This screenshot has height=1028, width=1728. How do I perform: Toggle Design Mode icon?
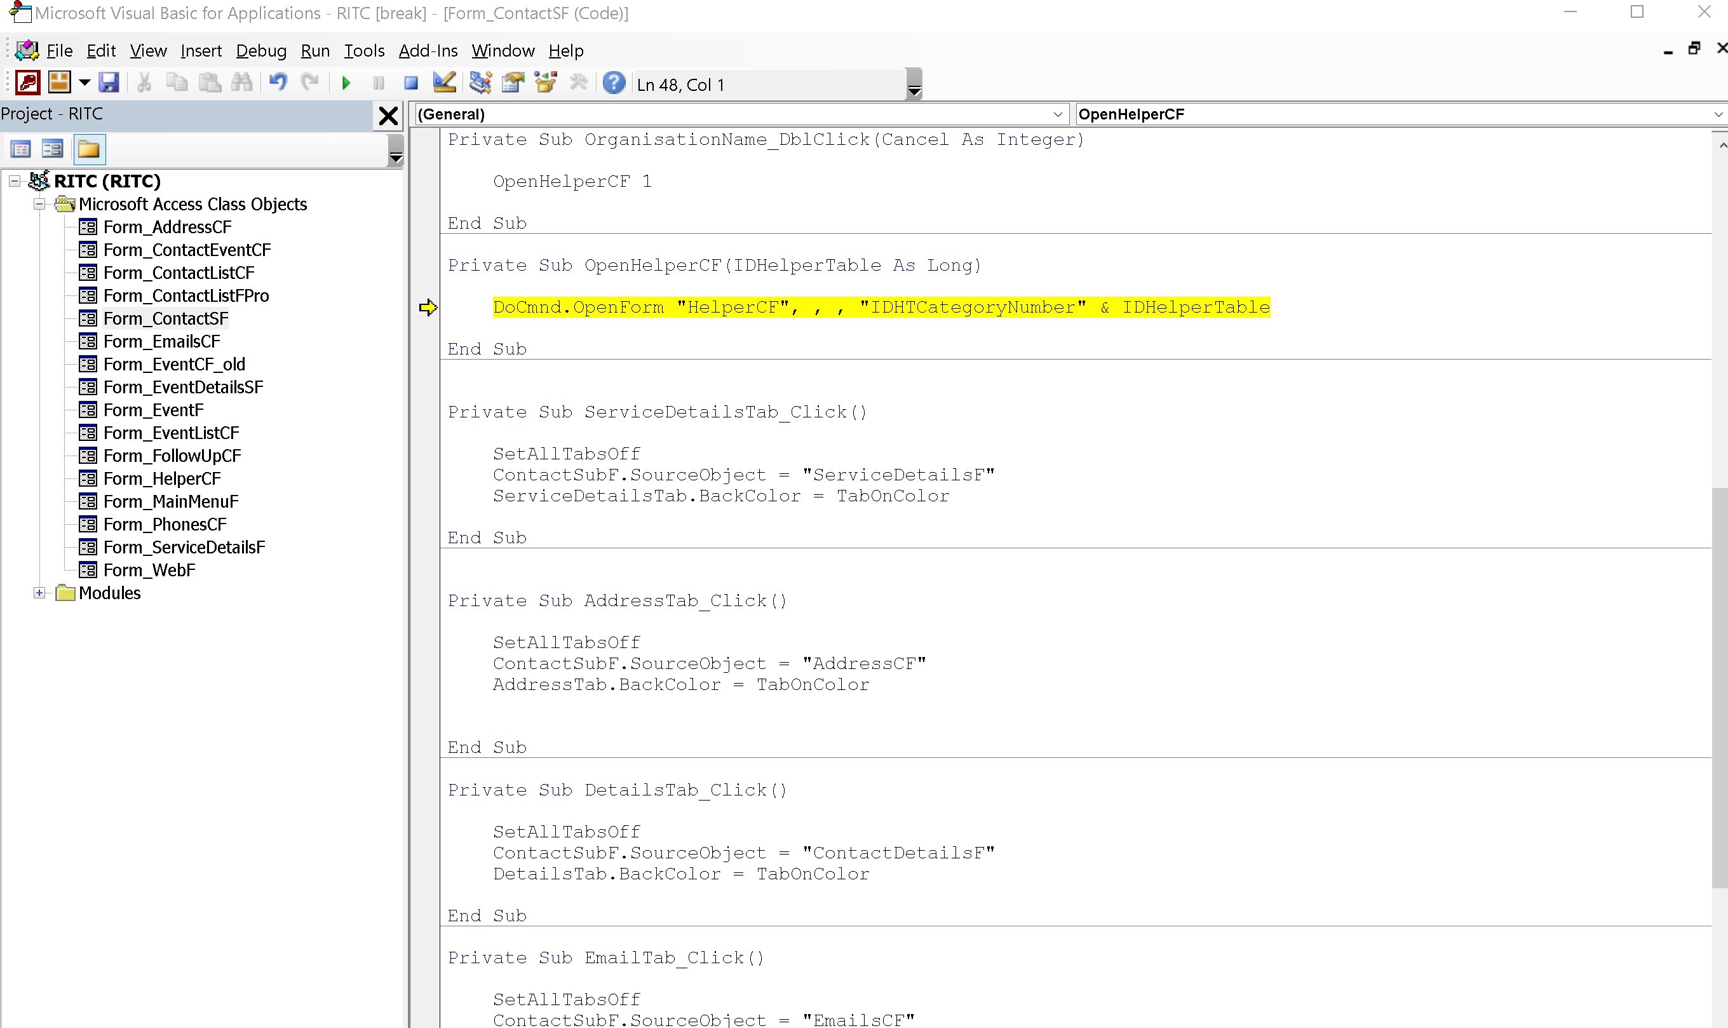444,83
